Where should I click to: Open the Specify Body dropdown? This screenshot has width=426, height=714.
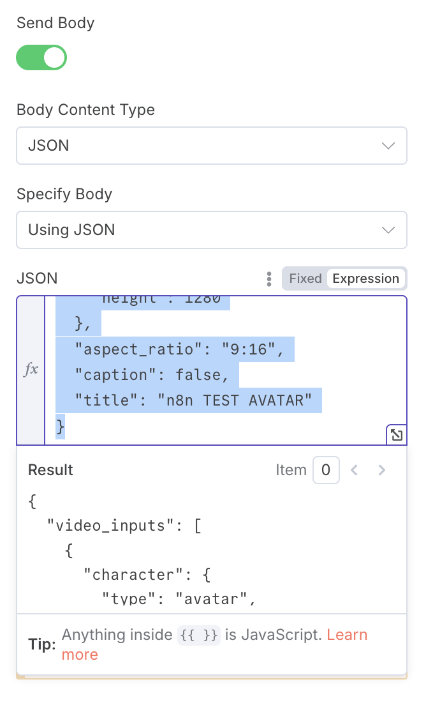click(x=212, y=230)
